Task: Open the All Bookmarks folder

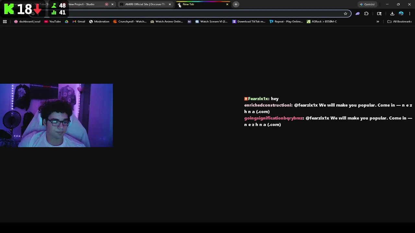Action: click(x=399, y=21)
